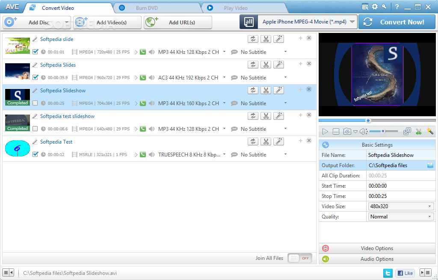The width and height of the screenshot is (438, 280).
Task: Click the Twitter icon in the status bar
Action: [x=388, y=273]
